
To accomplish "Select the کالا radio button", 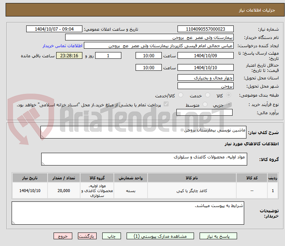I will point(228,95).
